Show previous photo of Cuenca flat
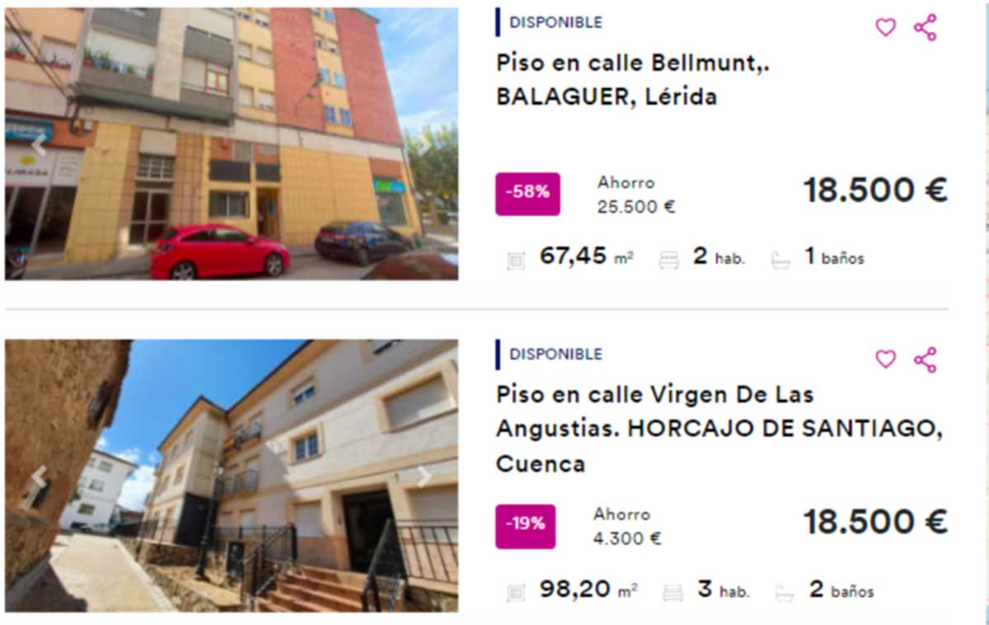The width and height of the screenshot is (989, 625). (37, 477)
